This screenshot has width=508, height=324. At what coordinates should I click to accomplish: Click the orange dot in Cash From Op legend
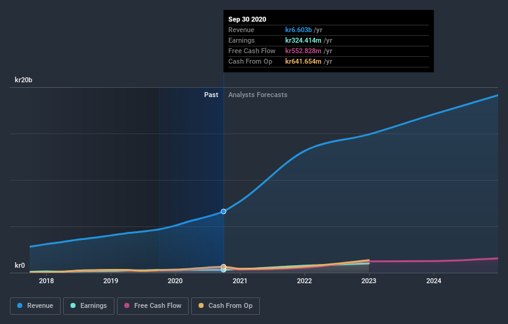click(x=201, y=305)
